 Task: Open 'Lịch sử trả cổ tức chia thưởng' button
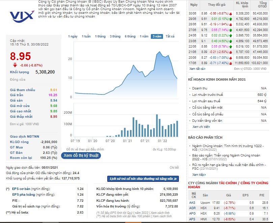coord(143,179)
